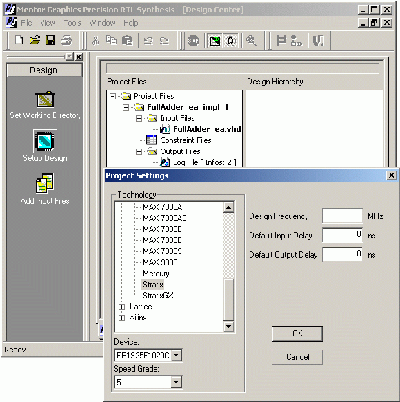Click the document icon beside File menu
Image resolution: width=400 pixels, height=402 pixels.
tap(12, 23)
